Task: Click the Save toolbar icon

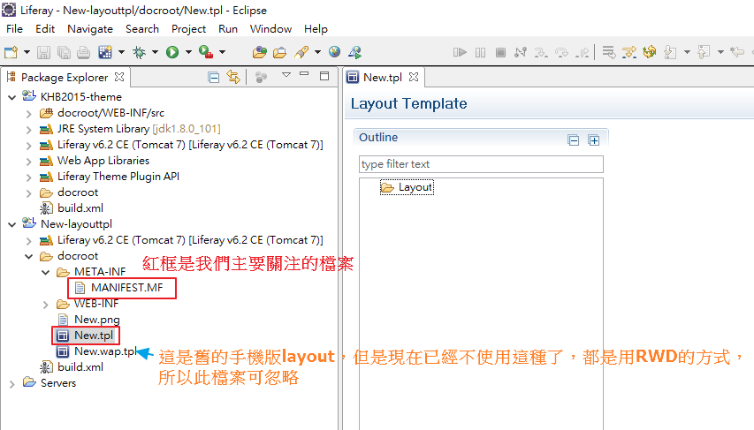Action: click(44, 52)
